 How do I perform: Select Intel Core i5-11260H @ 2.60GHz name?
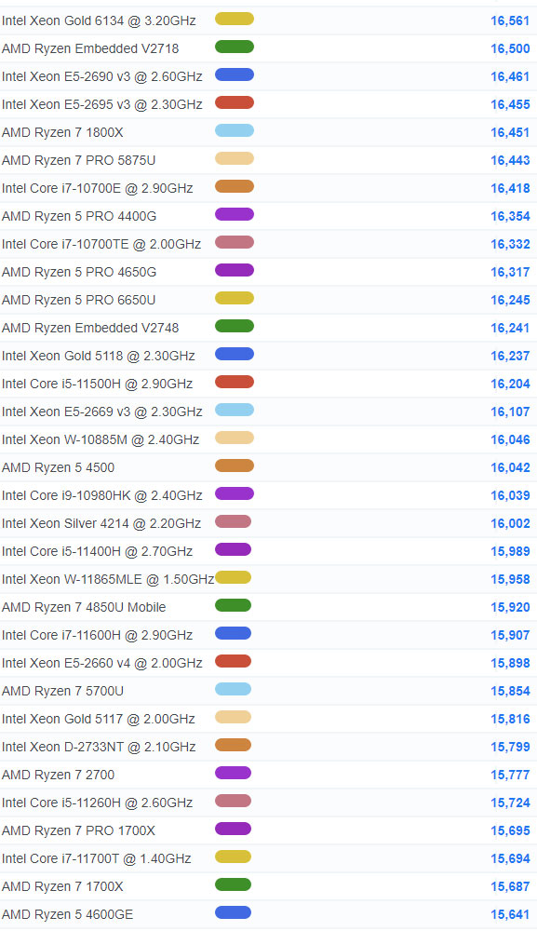[97, 803]
